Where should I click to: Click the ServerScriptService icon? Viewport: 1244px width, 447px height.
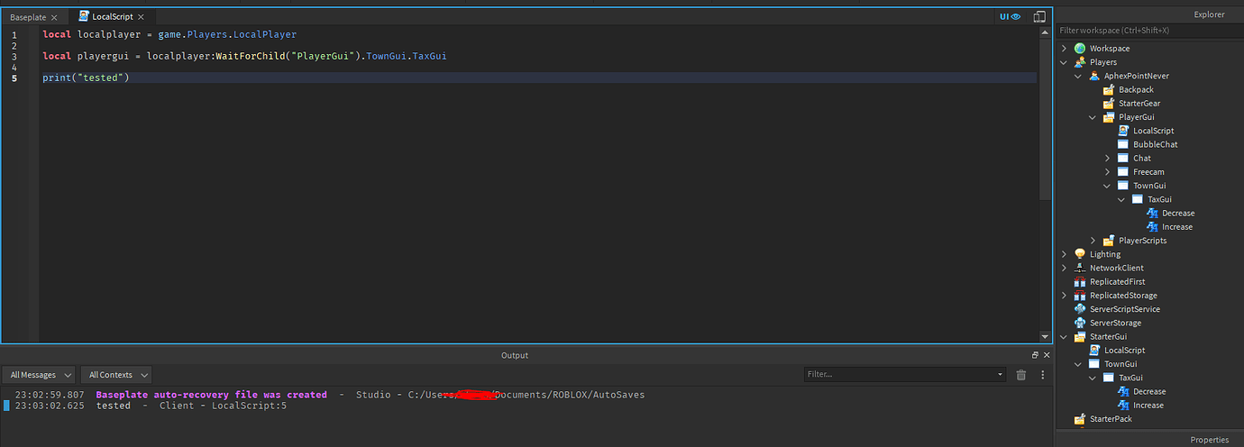tap(1080, 309)
